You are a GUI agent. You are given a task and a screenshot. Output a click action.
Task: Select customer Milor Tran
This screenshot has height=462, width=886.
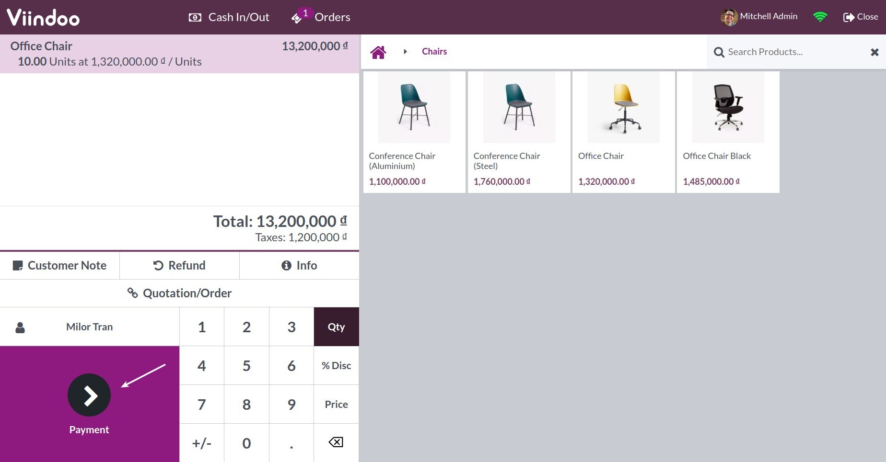90,327
